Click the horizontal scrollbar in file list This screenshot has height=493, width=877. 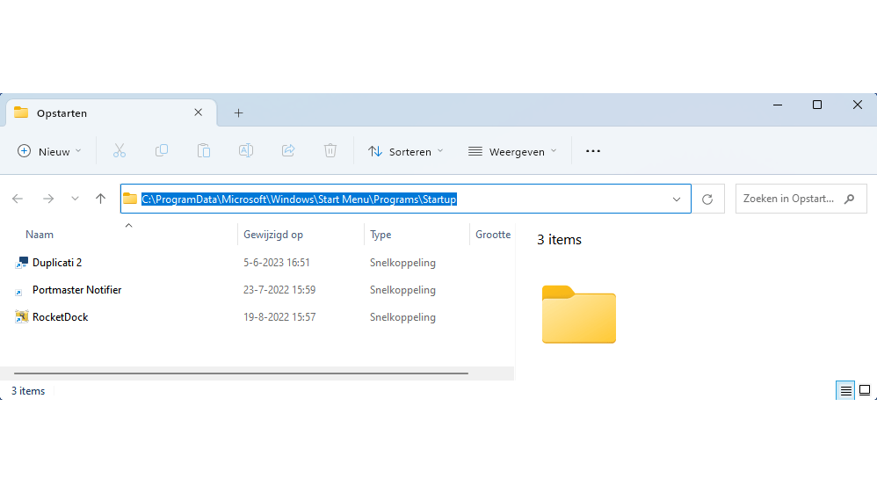point(241,373)
